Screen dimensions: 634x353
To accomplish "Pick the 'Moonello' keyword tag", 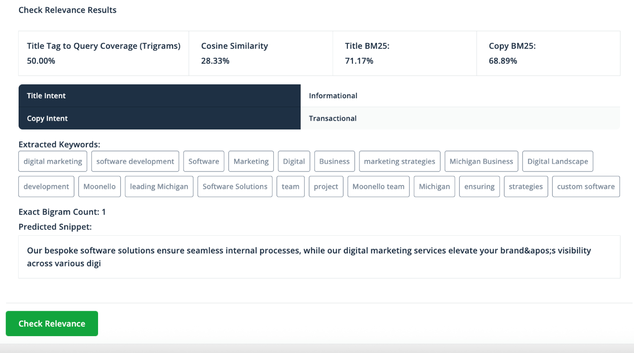I will pyautogui.click(x=99, y=186).
